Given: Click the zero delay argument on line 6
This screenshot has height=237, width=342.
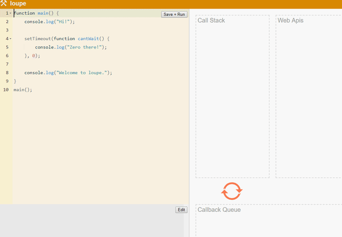Looking at the screenshot, I should tap(34, 55).
